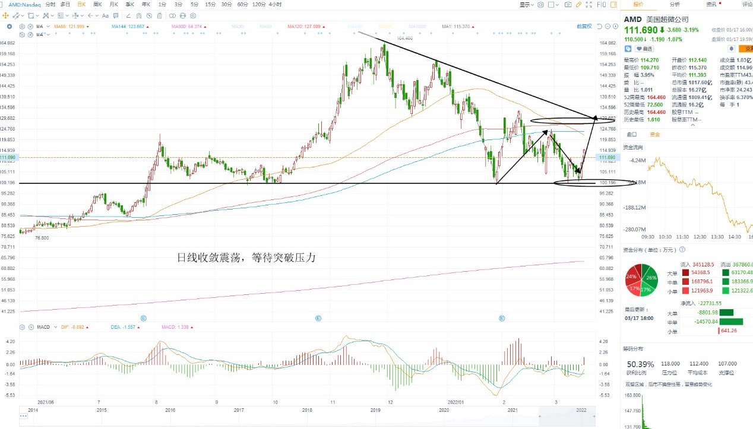Click the MA120: 127.089 indicator value
This screenshot has width=753, height=429.
[x=304, y=27]
